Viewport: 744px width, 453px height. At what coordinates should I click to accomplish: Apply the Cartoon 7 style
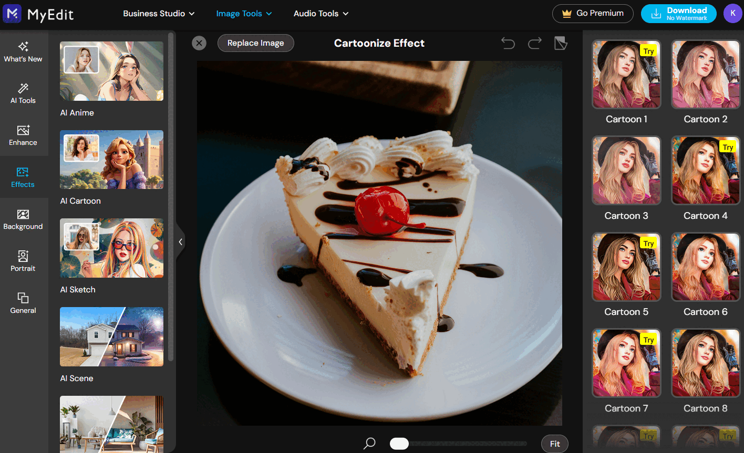click(x=626, y=363)
